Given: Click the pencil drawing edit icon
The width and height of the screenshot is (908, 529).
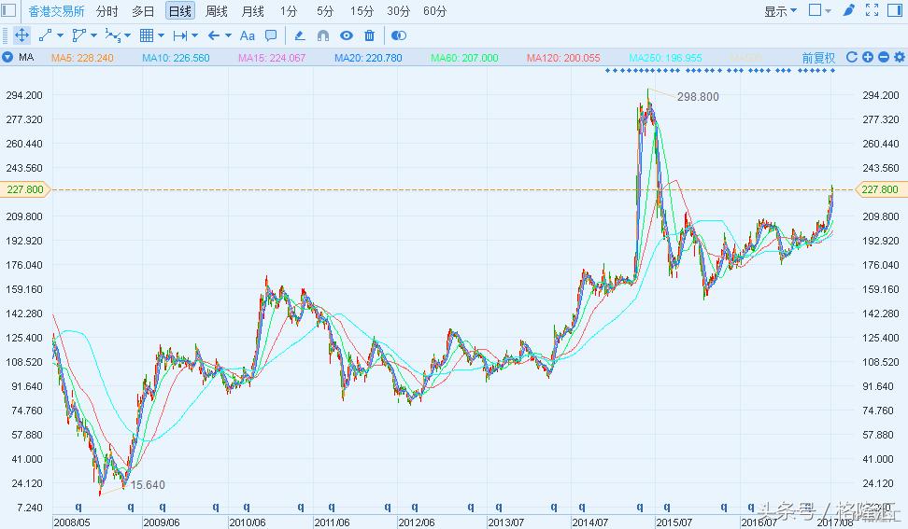Looking at the screenshot, I should pyautogui.click(x=300, y=35).
